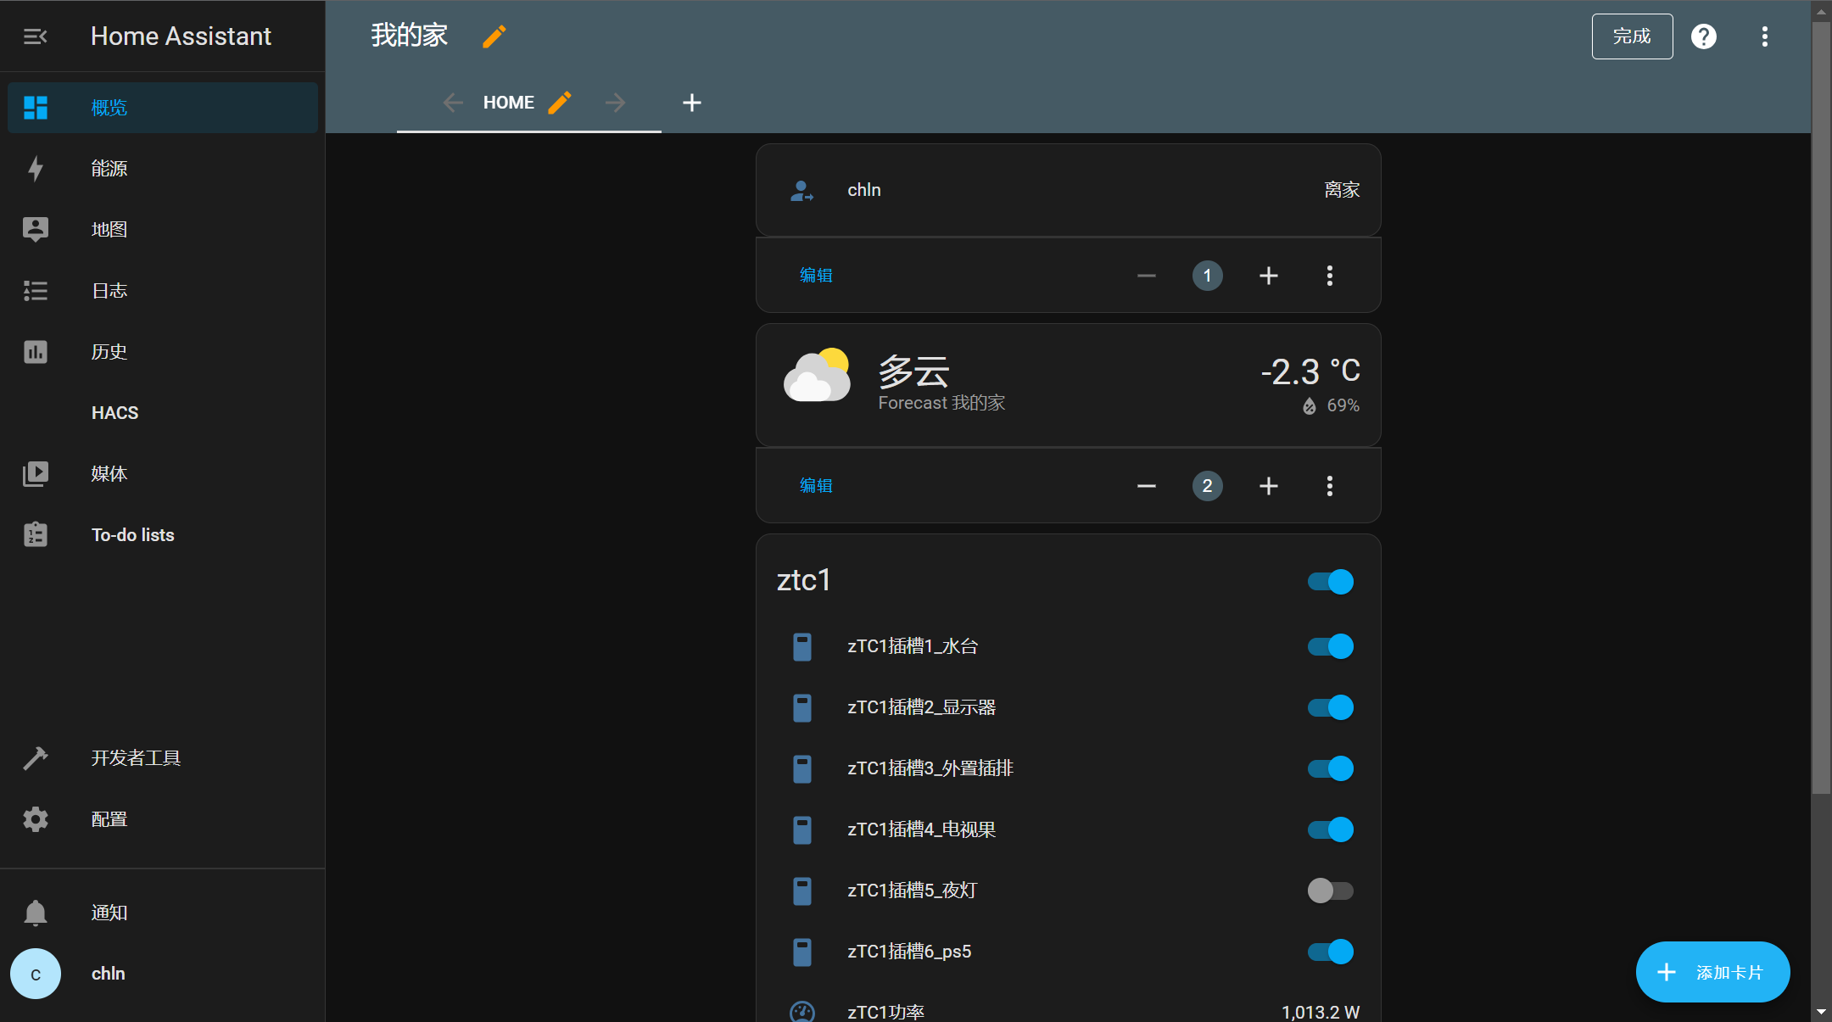
Task: Add a new view with plus icon
Action: (x=692, y=103)
